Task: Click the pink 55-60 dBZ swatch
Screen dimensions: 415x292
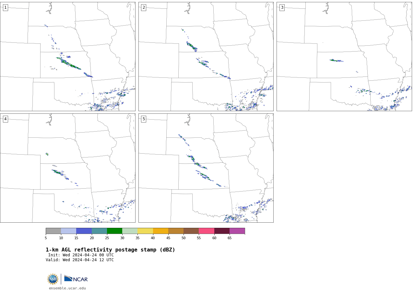Action: click(x=207, y=231)
